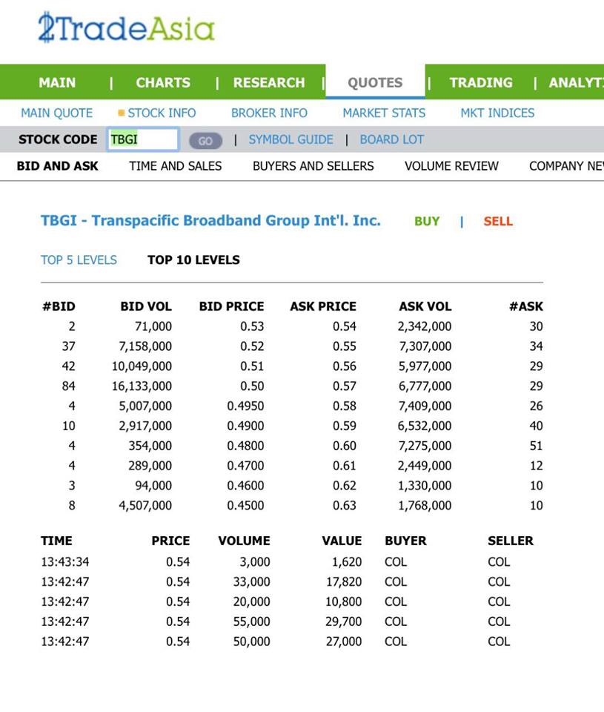Click bid price 0.4950
The height and width of the screenshot is (712, 604).
[x=245, y=406]
